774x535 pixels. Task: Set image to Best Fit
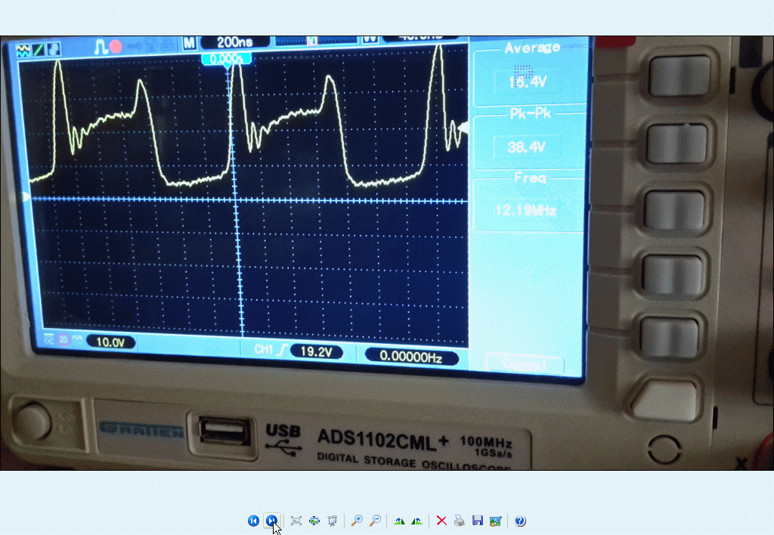coord(296,521)
